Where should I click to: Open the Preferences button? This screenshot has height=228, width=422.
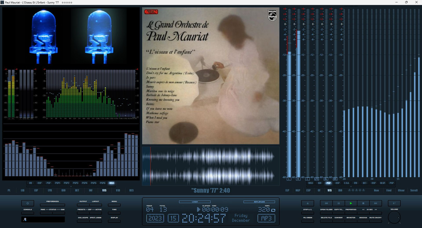coord(52,205)
